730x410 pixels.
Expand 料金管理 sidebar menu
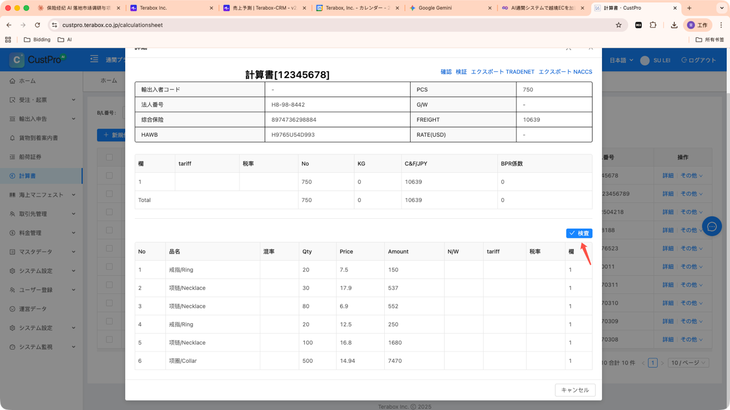41,233
